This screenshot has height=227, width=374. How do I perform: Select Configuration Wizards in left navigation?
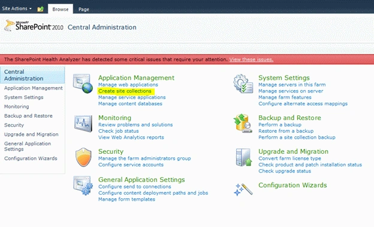31,159
